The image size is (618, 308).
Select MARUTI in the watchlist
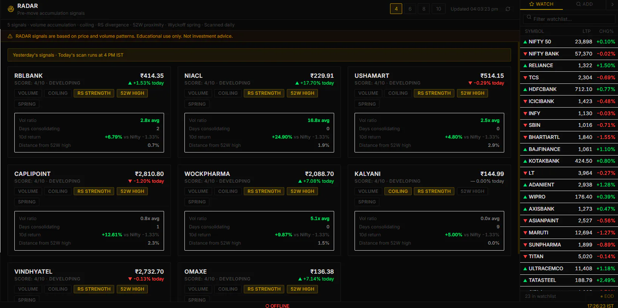pos(569,233)
